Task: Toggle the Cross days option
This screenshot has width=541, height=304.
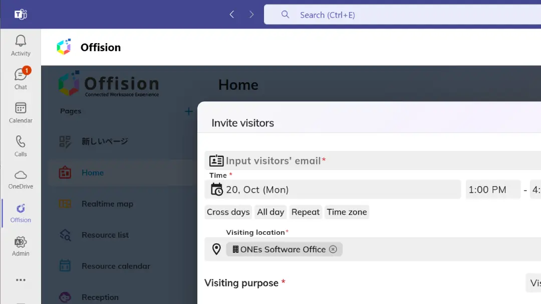Action: pyautogui.click(x=228, y=212)
